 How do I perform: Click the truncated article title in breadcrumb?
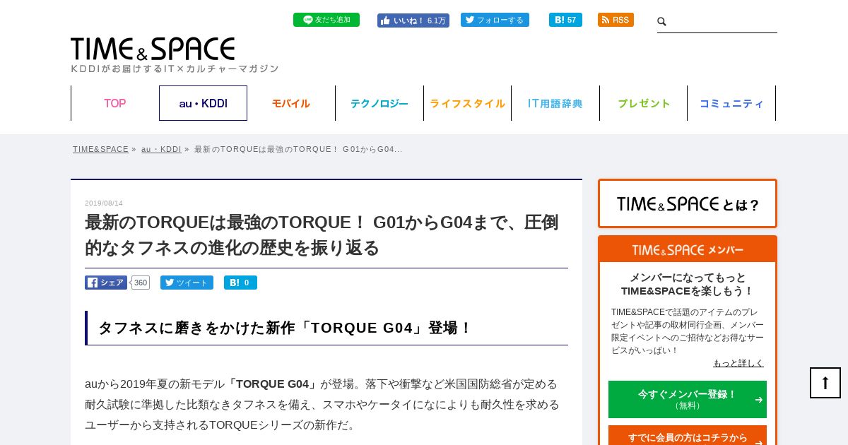[x=298, y=149]
